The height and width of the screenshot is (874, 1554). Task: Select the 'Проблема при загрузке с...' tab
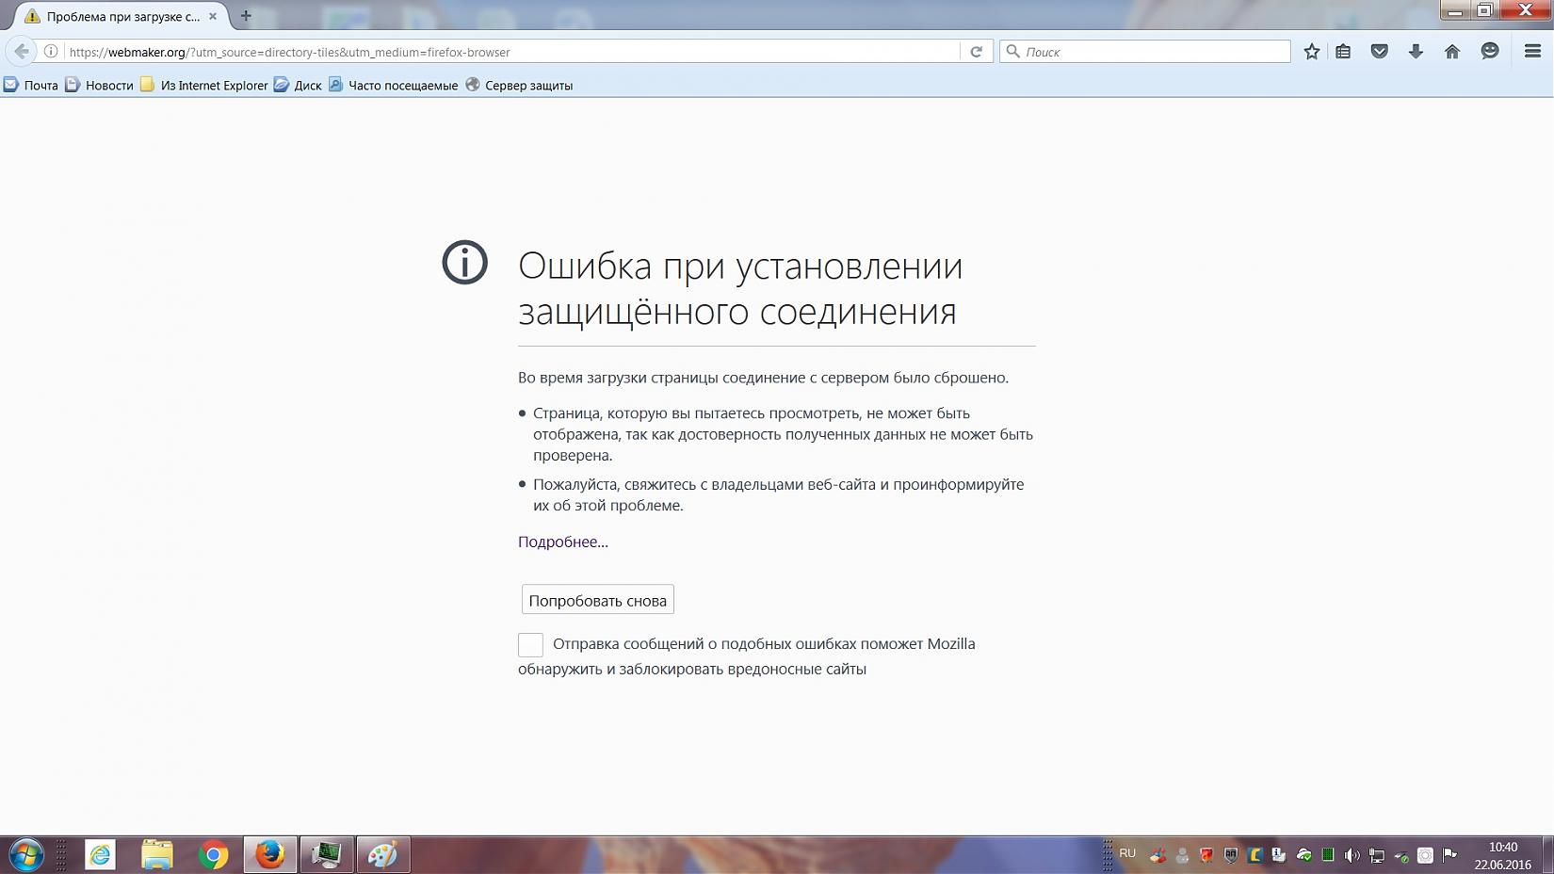(121, 16)
